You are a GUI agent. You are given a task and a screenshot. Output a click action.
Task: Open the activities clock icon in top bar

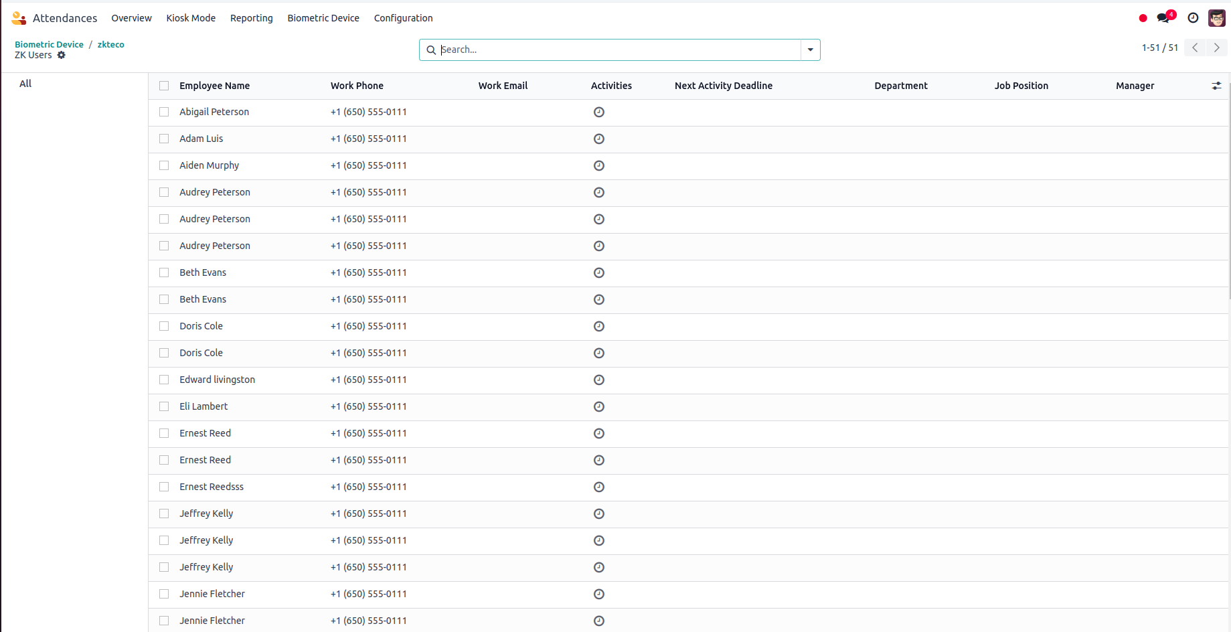tap(1193, 18)
